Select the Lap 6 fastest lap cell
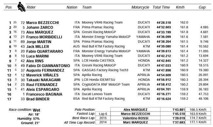The width and height of the screenshot is (213, 127). (x=103, y=114)
